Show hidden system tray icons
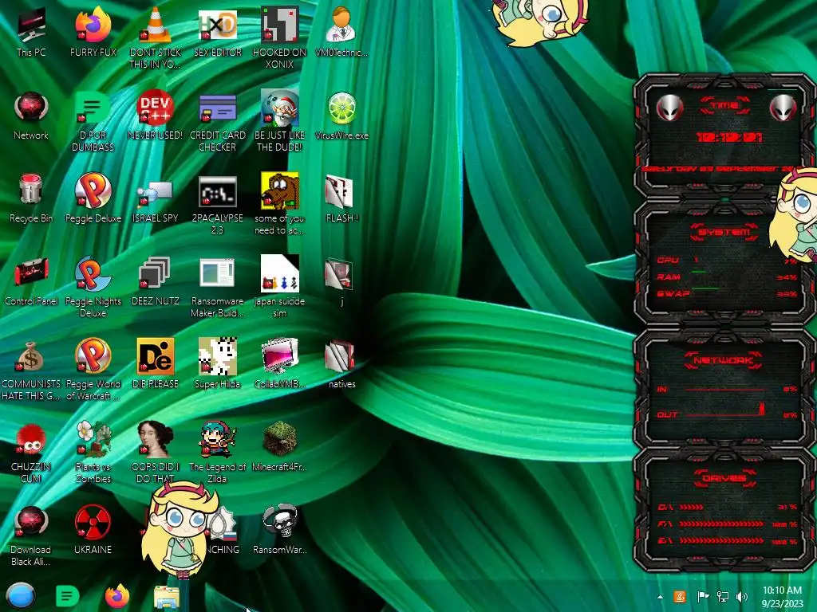The width and height of the screenshot is (817, 612). point(660,597)
